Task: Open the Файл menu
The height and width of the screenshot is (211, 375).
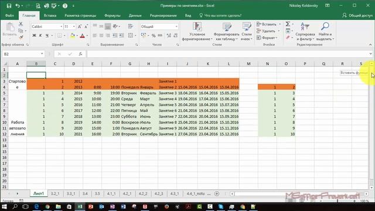Action: tap(9, 16)
